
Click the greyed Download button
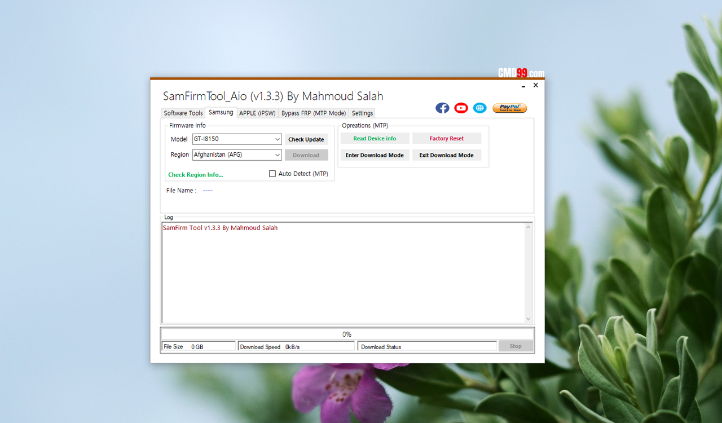pos(306,155)
